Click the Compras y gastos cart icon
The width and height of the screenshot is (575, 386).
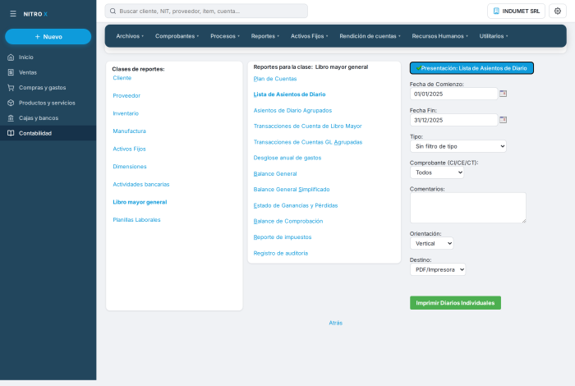[11, 88]
